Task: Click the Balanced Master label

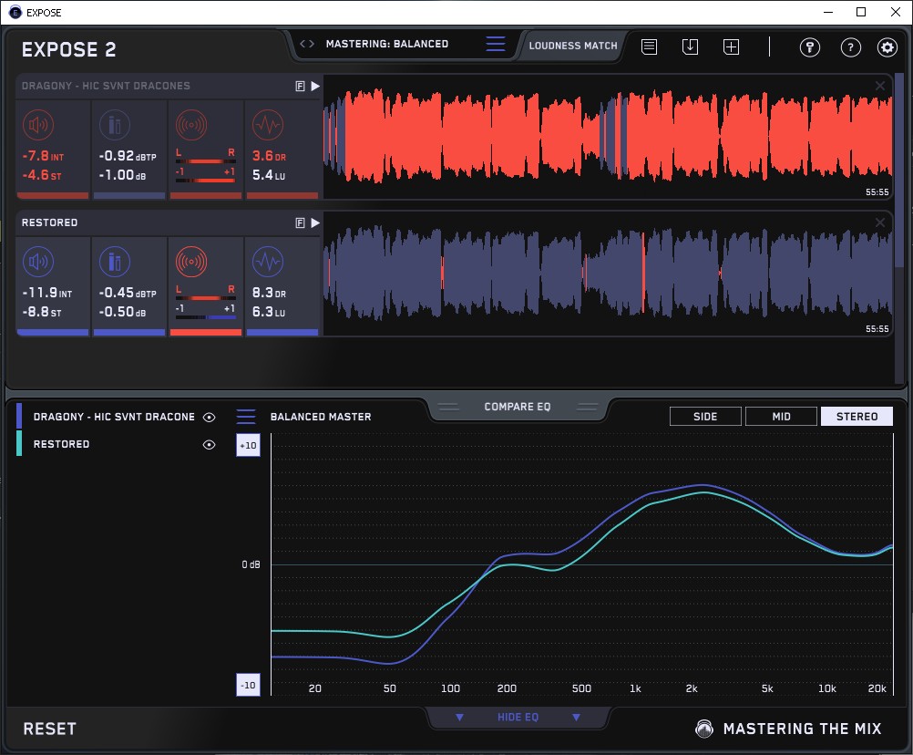Action: (321, 417)
